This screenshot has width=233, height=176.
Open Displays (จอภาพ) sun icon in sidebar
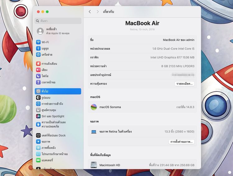38,141
